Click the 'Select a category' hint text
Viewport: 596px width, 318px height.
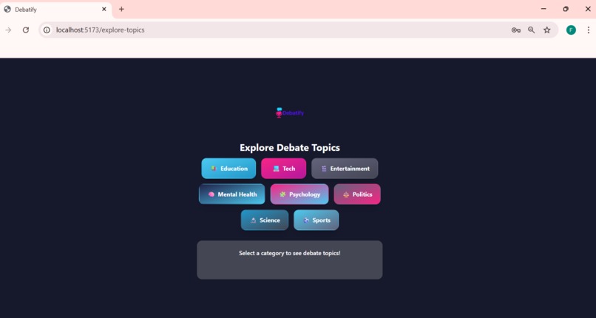click(290, 253)
